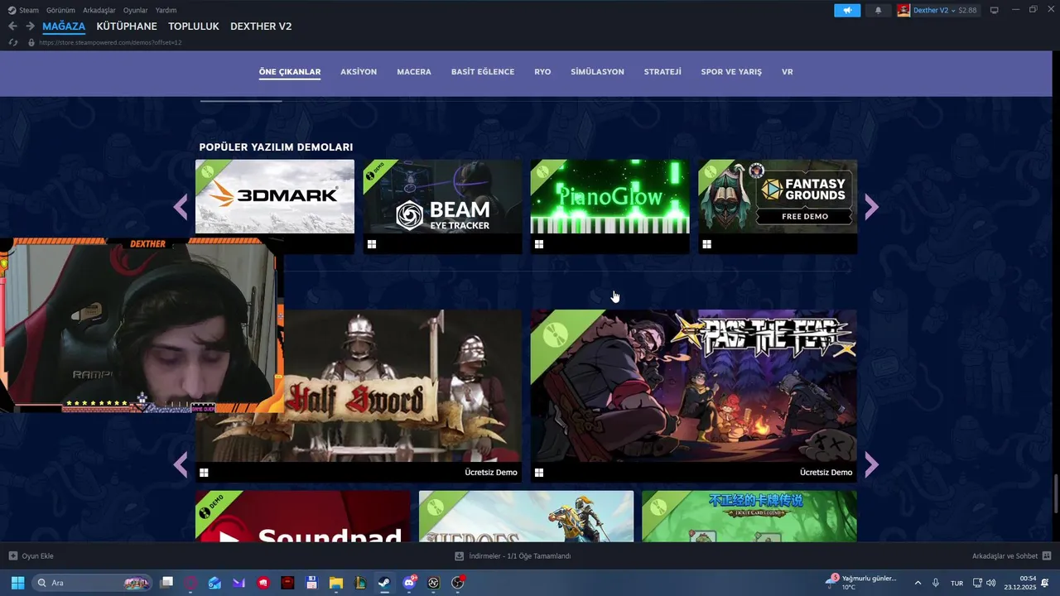The image size is (1060, 596).
Task: Click the blue announcements megaphone button
Action: click(847, 10)
